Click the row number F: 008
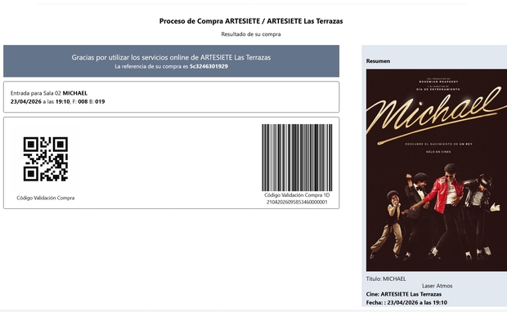Screen dimensions: 507x312 (80, 102)
